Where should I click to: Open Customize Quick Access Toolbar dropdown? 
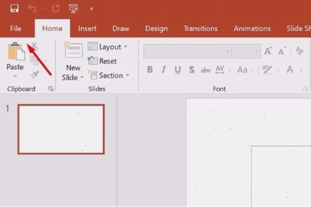[91, 8]
